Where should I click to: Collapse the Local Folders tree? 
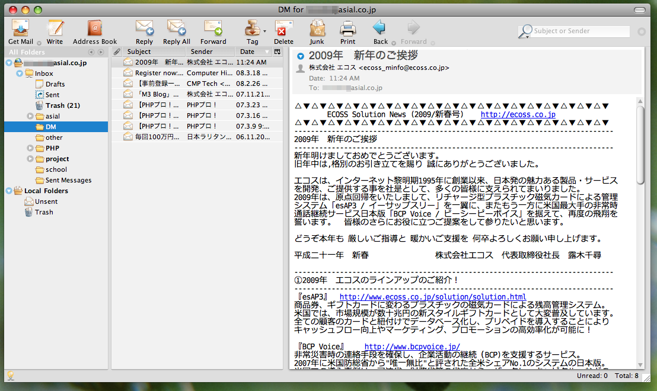[x=9, y=191]
